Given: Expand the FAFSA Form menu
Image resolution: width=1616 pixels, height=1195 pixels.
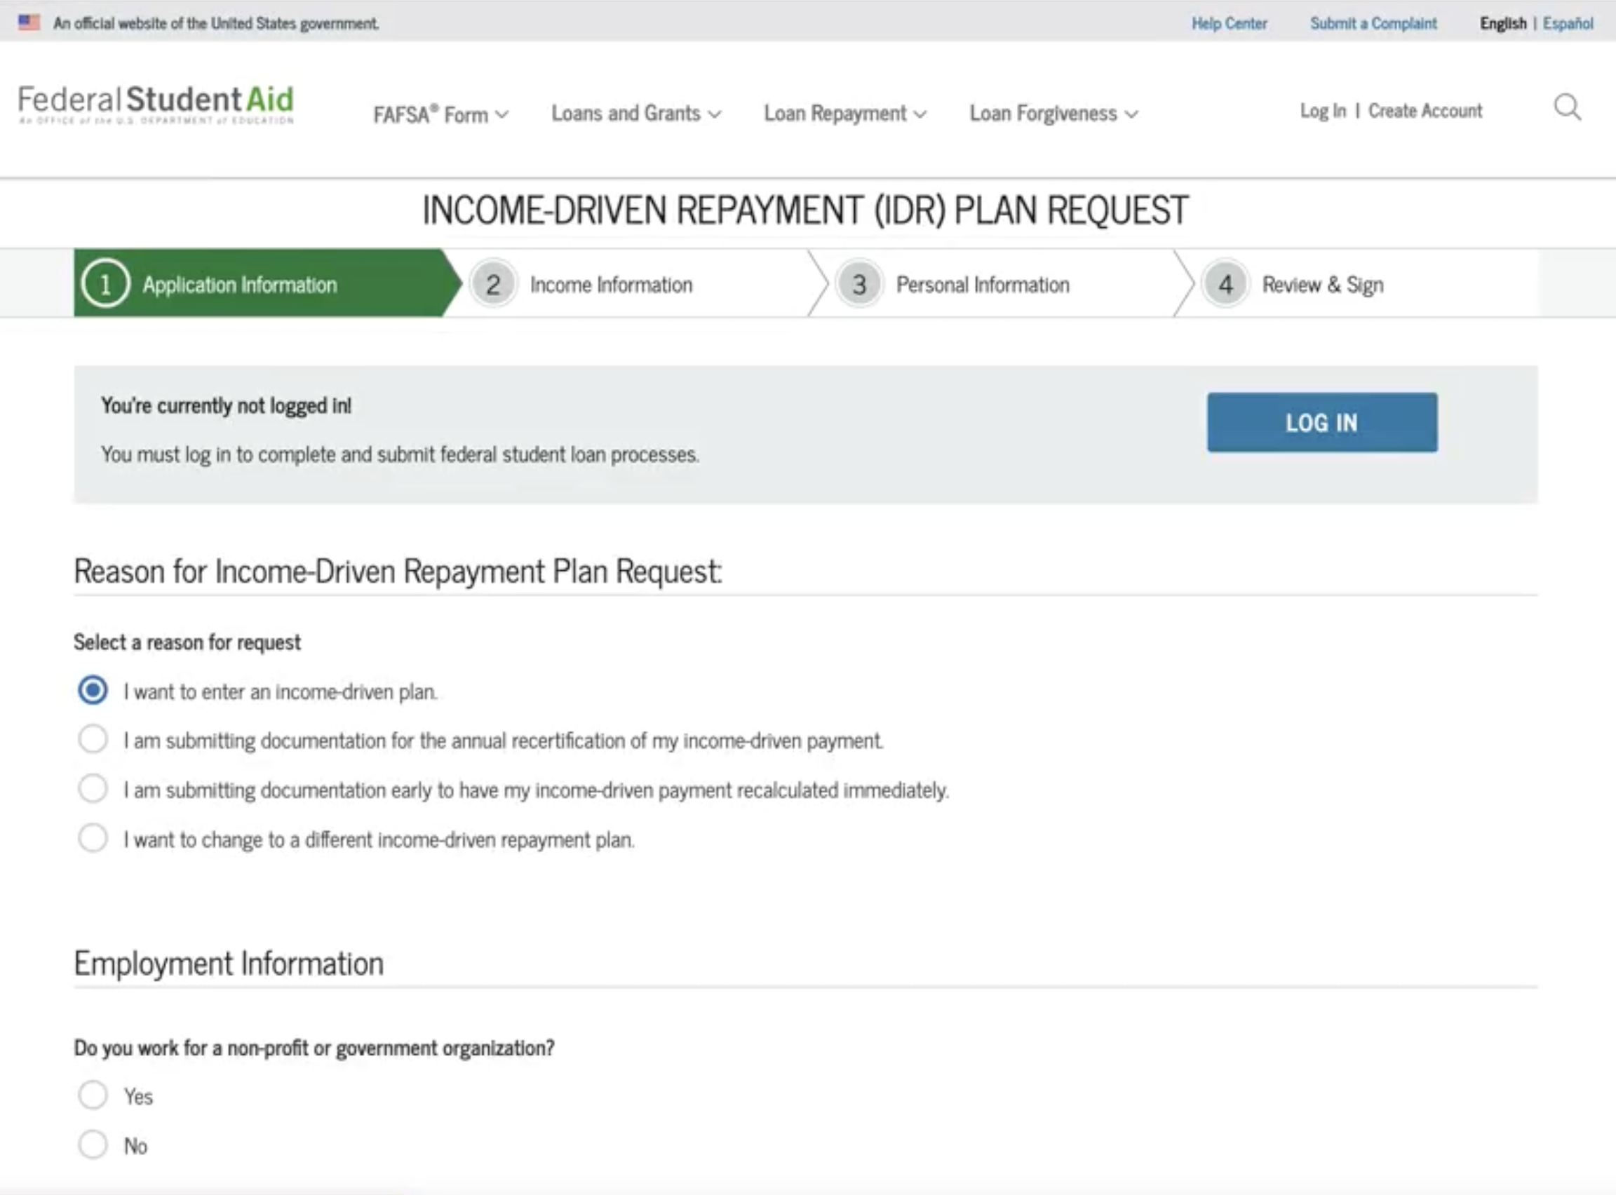Looking at the screenshot, I should click(440, 114).
